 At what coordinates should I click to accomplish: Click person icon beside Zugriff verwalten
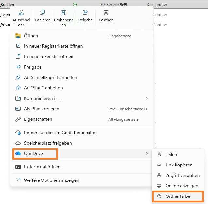click(x=159, y=175)
